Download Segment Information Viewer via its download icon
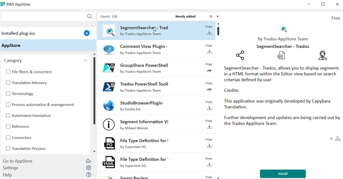The height and width of the screenshot is (179, 343). [209, 126]
